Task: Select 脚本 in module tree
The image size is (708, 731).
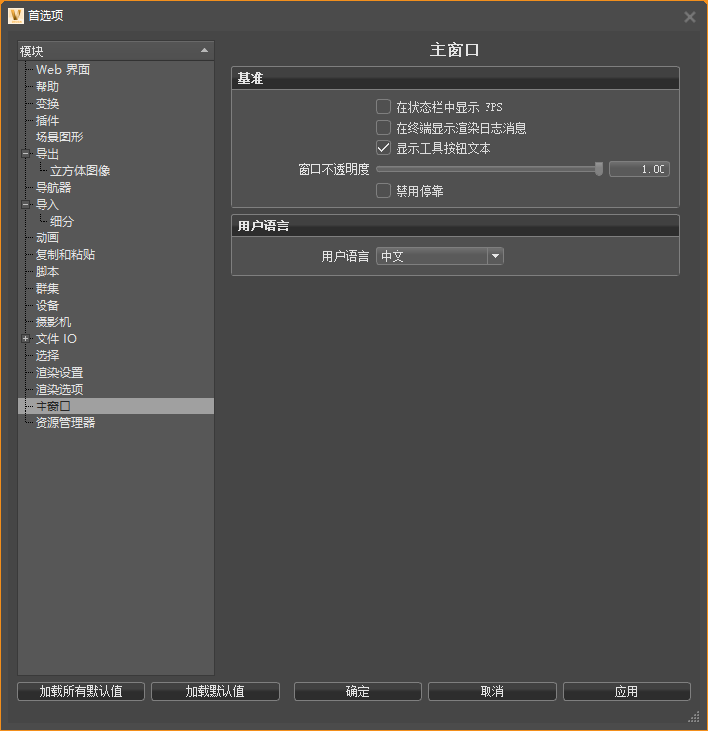Action: 47,271
